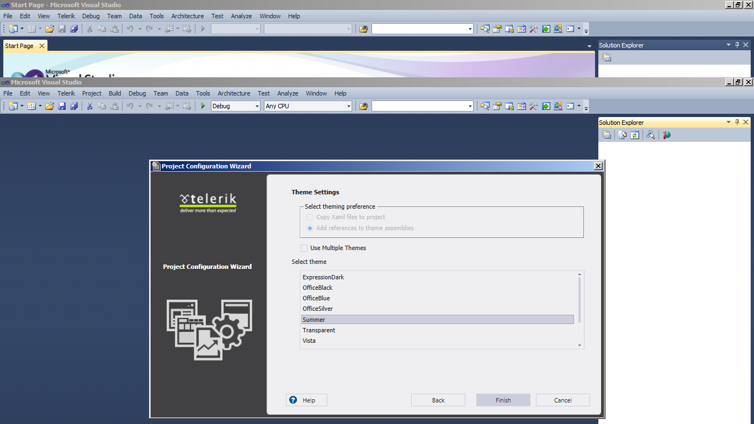754x424 pixels.
Task: Click New Project icon in front Visual Studio toolbar
Action: 13,106
